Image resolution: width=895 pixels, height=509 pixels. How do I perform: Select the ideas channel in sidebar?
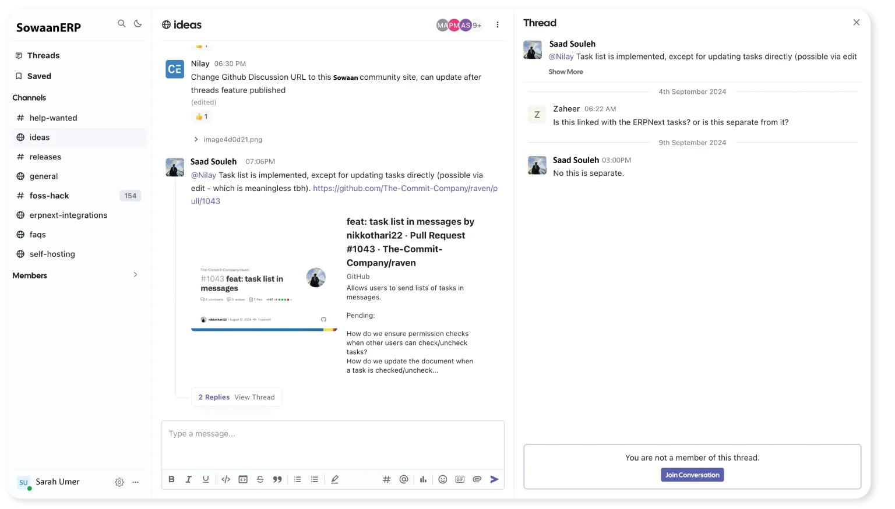(79, 137)
